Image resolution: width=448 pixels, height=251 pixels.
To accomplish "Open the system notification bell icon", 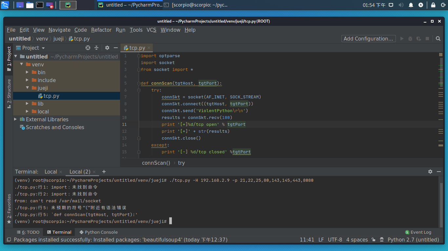I will [411, 5].
